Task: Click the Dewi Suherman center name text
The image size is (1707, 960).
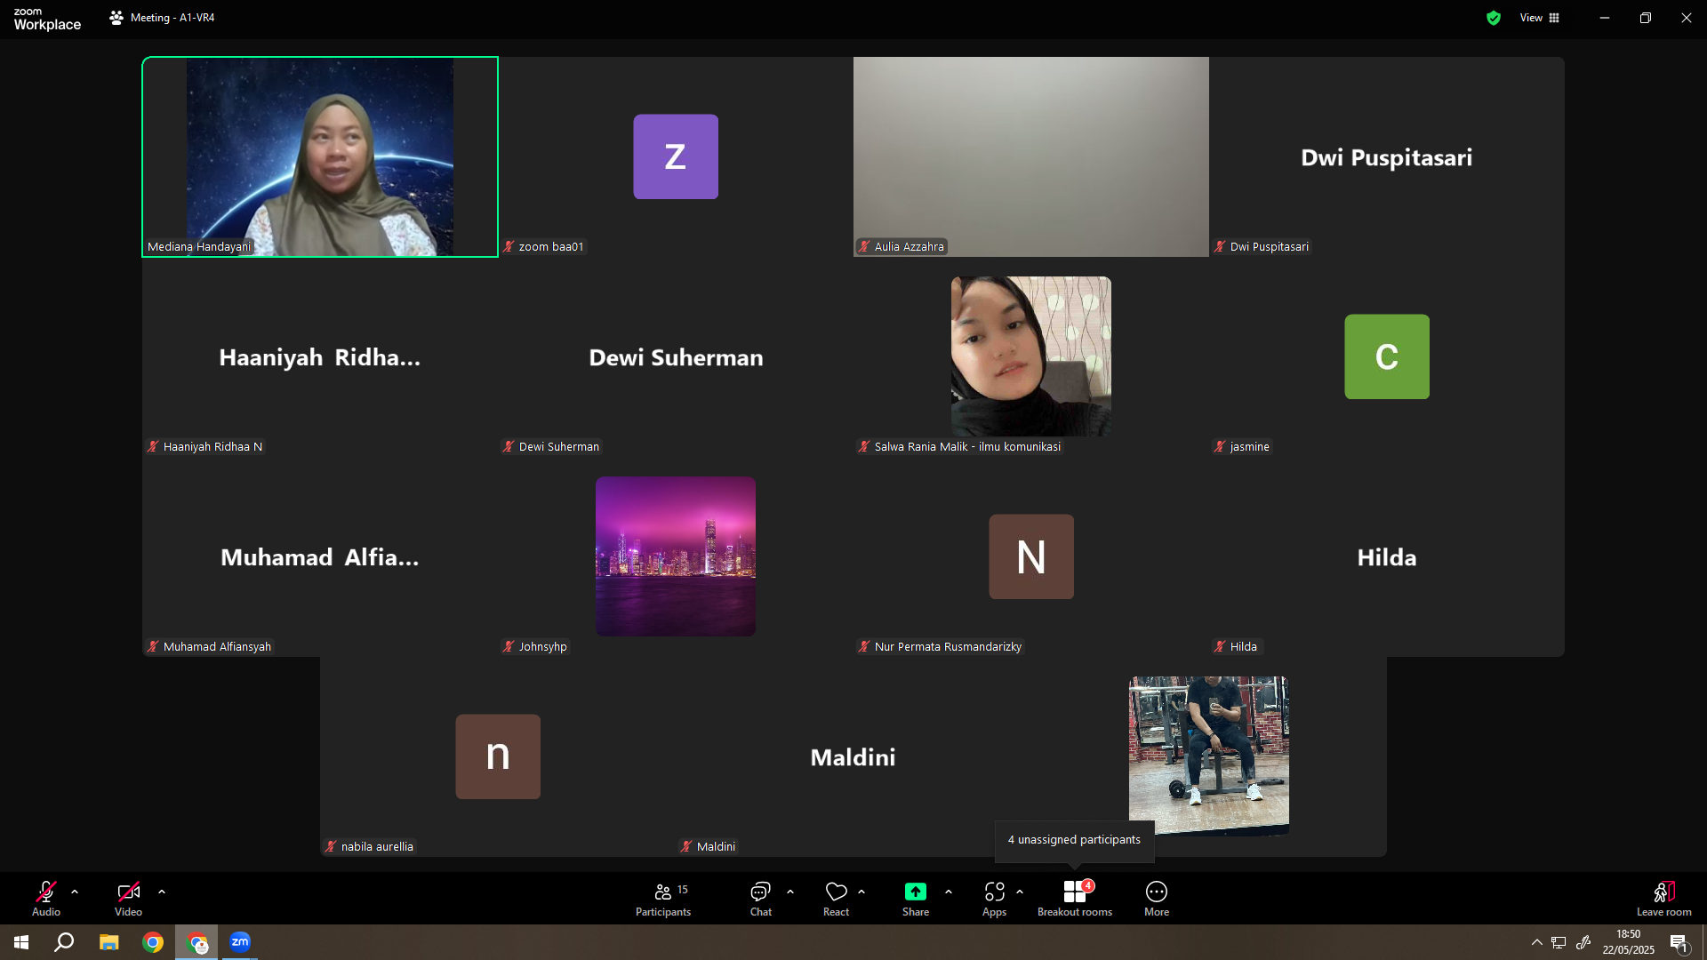Action: click(676, 357)
